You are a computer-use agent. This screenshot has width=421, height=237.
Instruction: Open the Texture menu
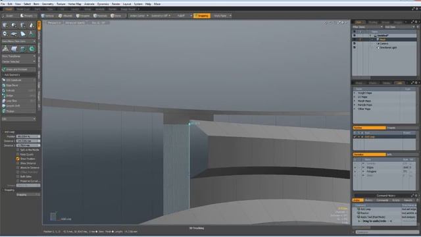(x=61, y=4)
